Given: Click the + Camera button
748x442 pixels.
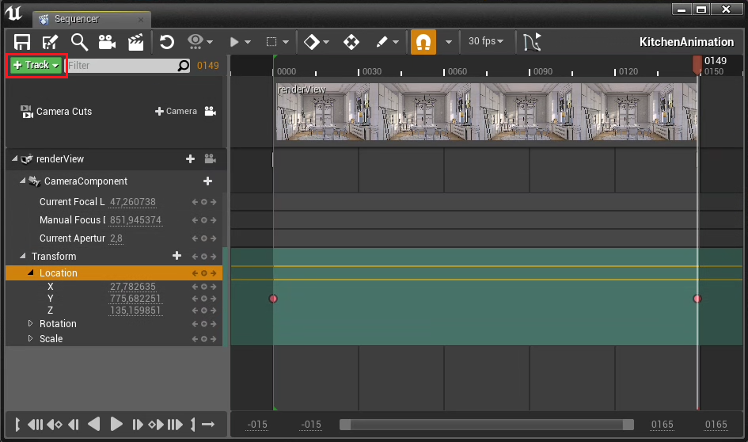Looking at the screenshot, I should [176, 112].
